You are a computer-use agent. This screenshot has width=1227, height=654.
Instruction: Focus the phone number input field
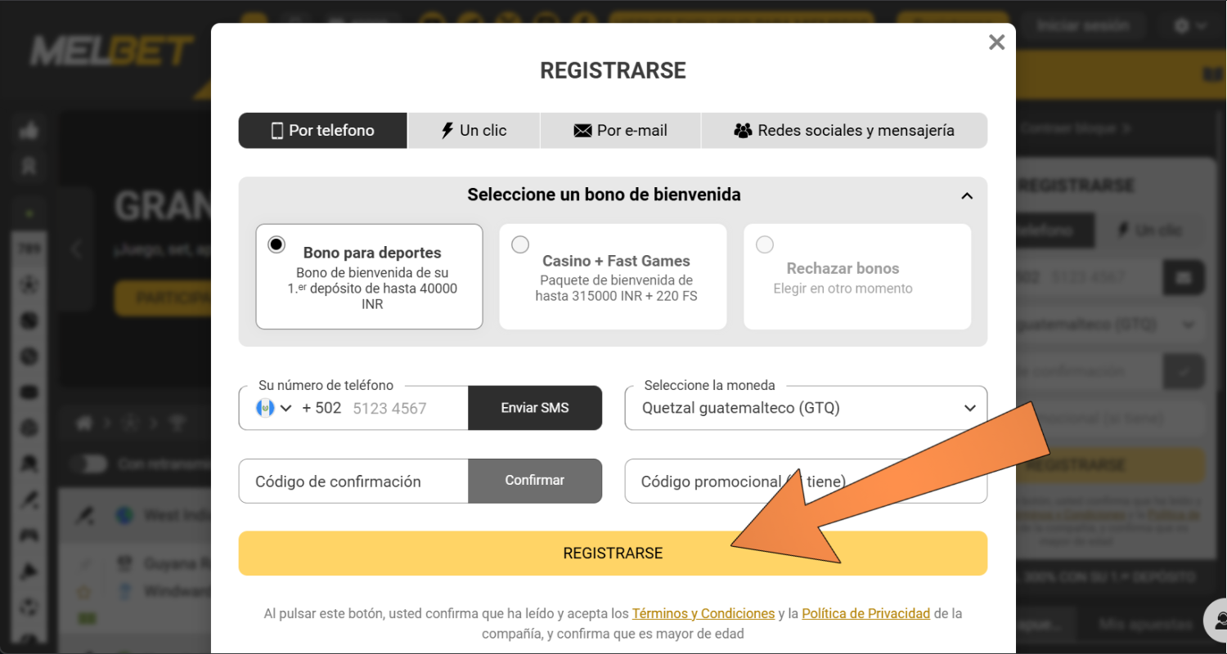(405, 408)
